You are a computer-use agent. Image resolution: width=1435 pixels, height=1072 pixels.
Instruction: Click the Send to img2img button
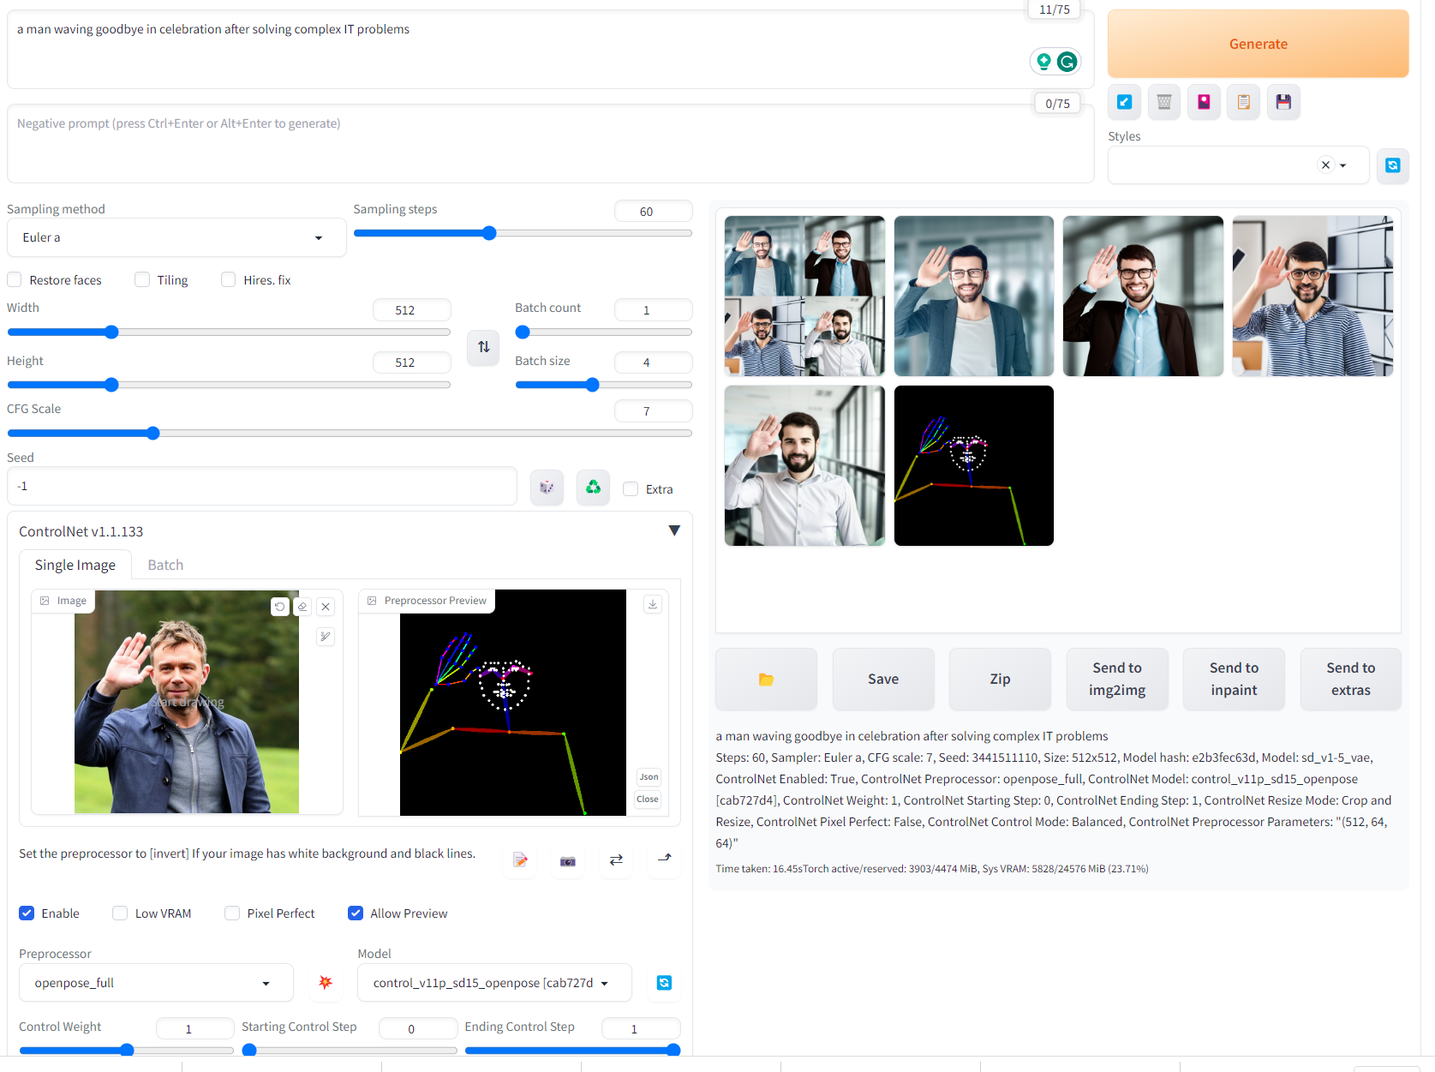click(x=1116, y=679)
